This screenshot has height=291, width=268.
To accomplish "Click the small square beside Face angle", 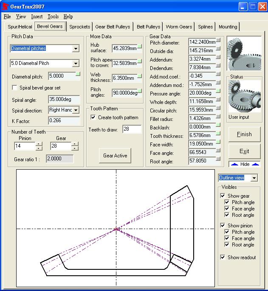I will click(218, 150).
